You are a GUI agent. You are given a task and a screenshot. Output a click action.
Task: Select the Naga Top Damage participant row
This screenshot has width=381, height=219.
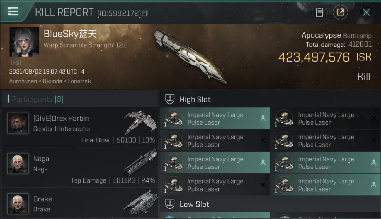click(x=80, y=167)
